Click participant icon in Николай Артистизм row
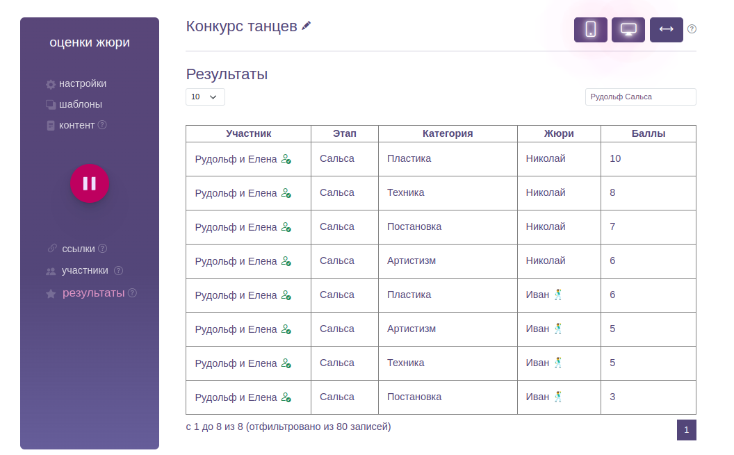 click(x=286, y=261)
